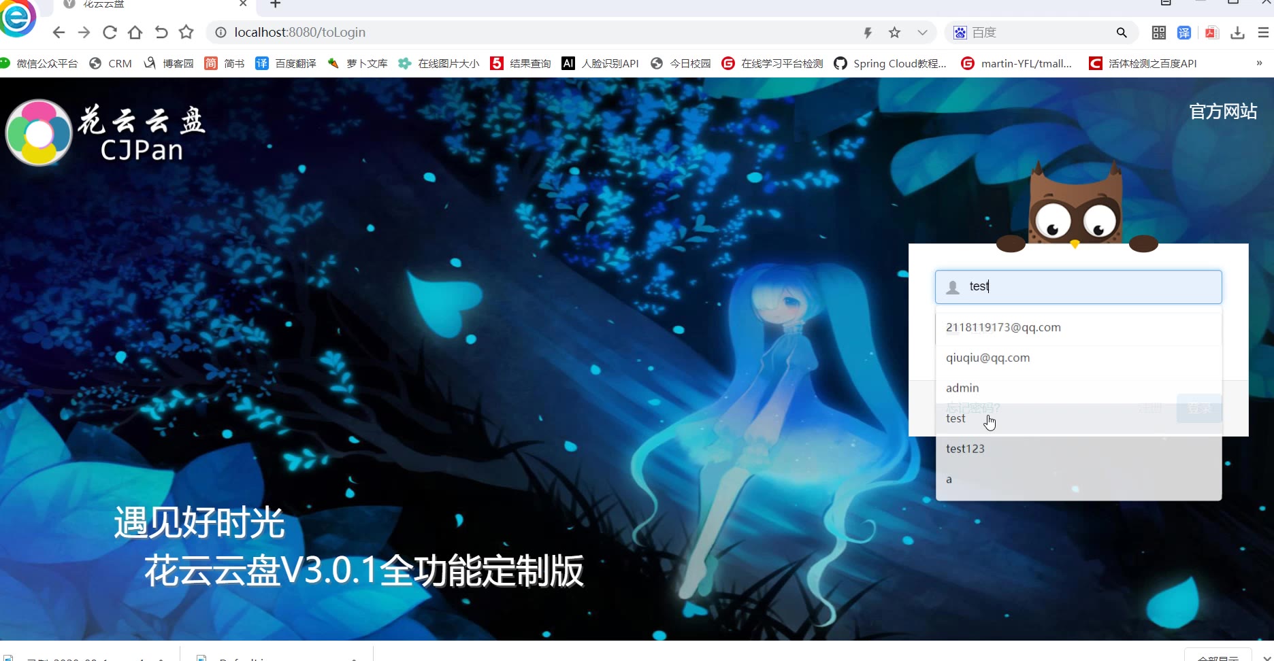Click the site info icon before URL
Image resolution: width=1274 pixels, height=661 pixels.
pos(220,33)
